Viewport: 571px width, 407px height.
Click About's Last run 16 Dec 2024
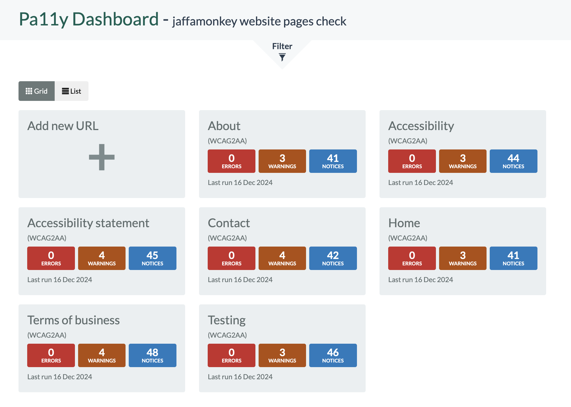click(x=240, y=182)
